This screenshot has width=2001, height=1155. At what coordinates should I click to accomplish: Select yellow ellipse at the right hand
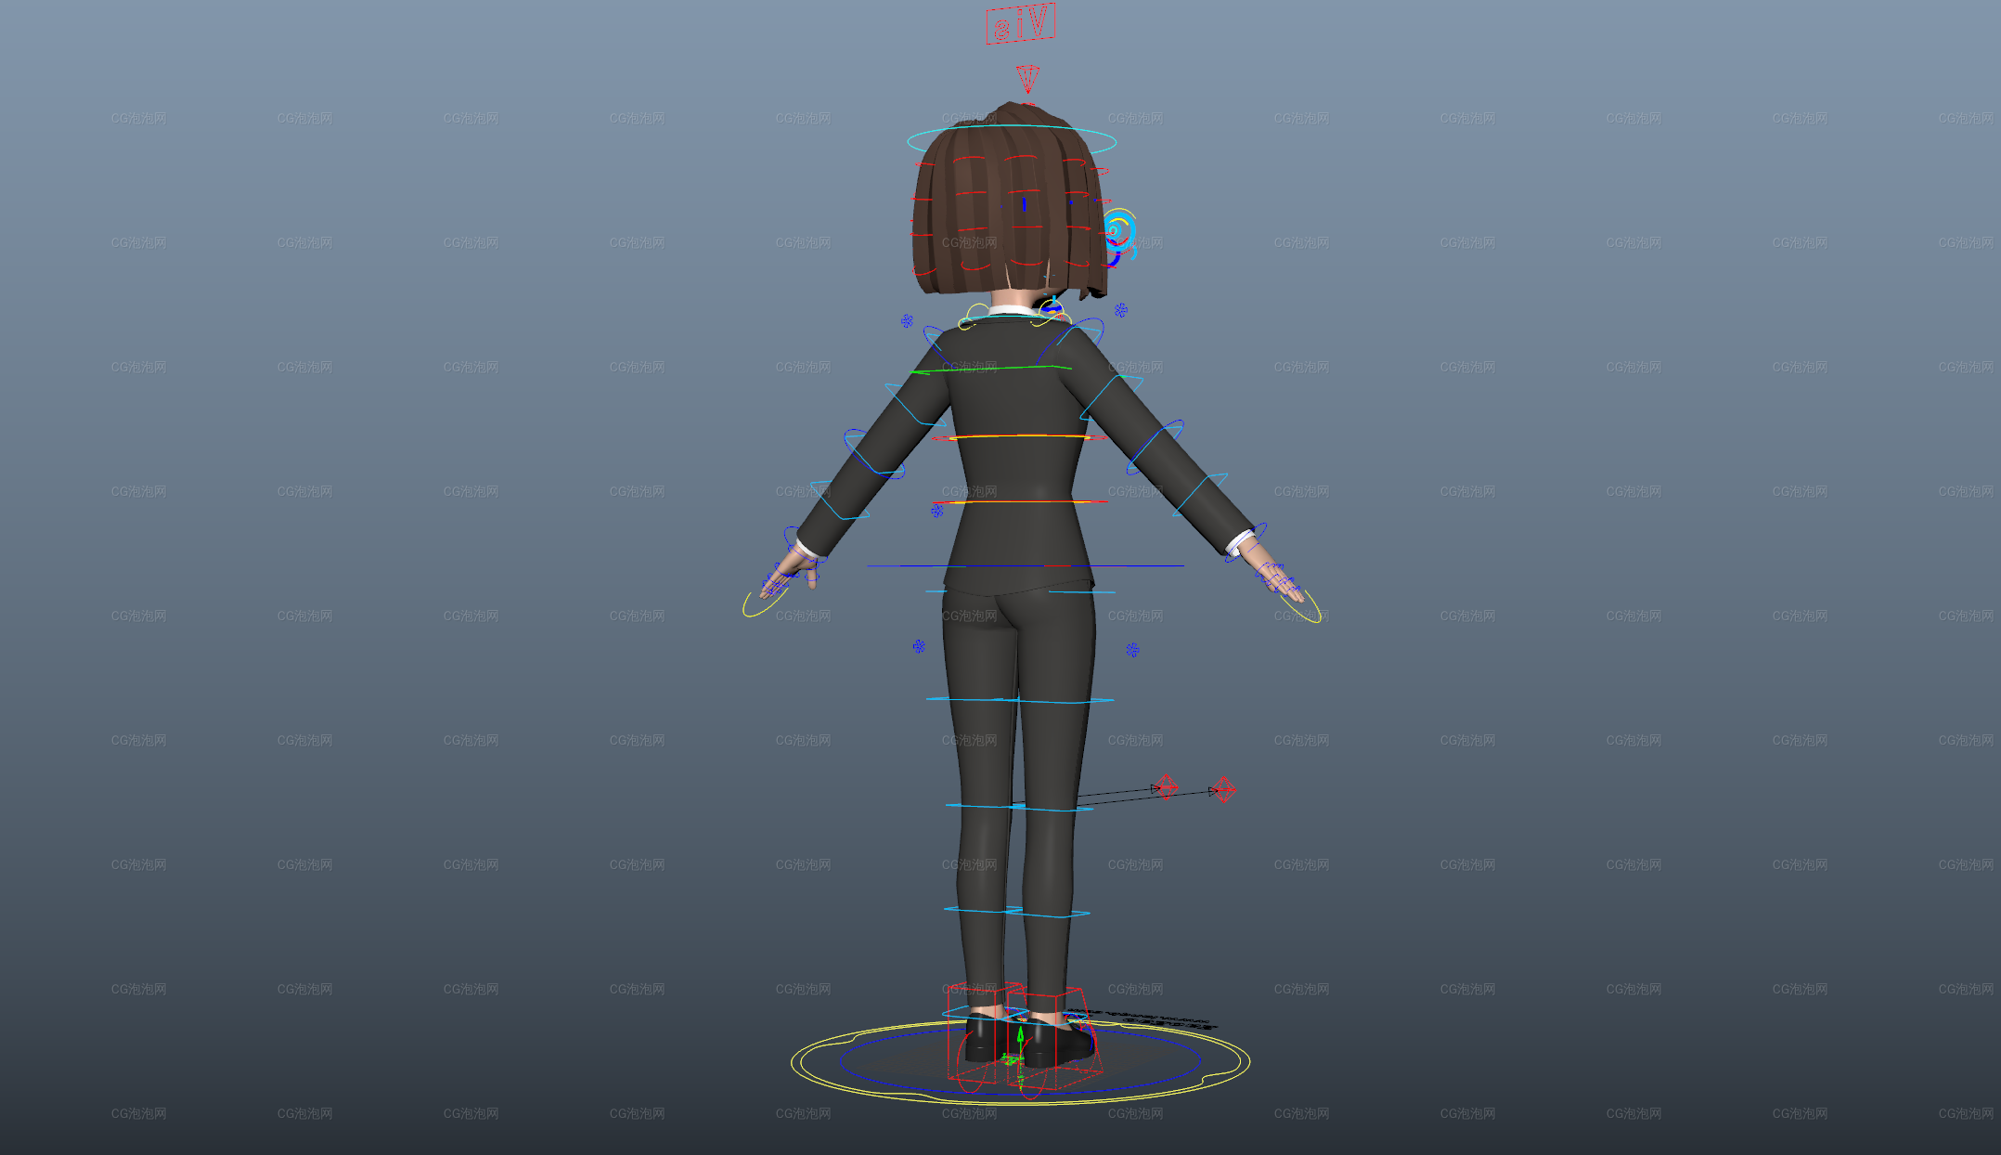1299,606
